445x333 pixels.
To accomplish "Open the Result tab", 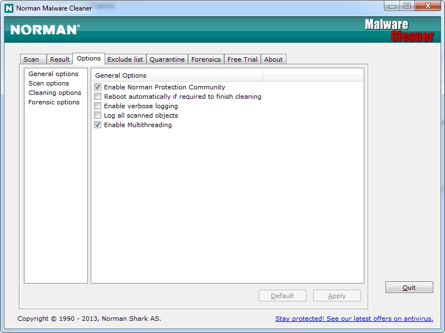I will [60, 59].
